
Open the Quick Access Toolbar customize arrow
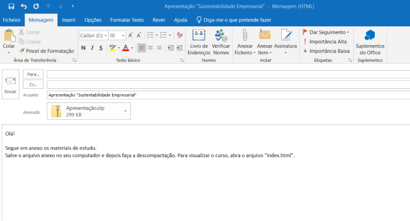73,6
